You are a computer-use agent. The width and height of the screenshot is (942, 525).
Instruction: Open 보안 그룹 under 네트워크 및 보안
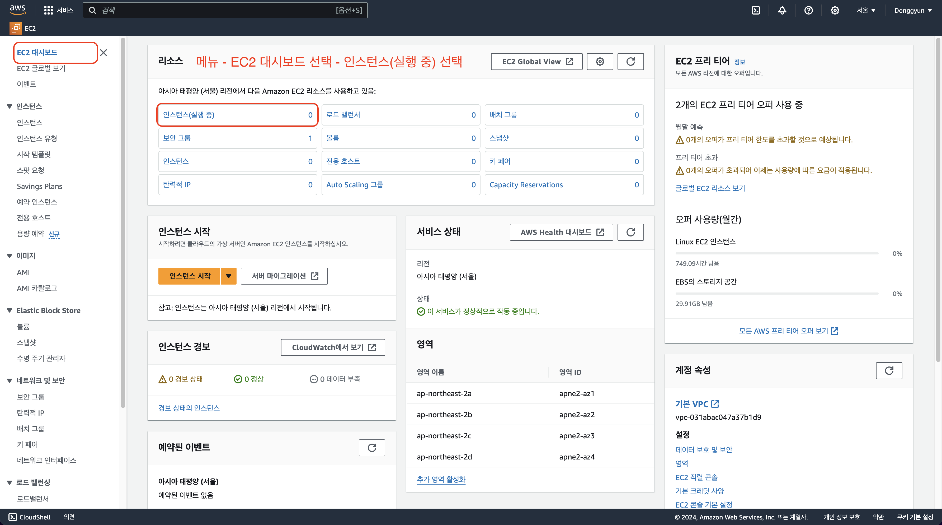click(x=30, y=397)
